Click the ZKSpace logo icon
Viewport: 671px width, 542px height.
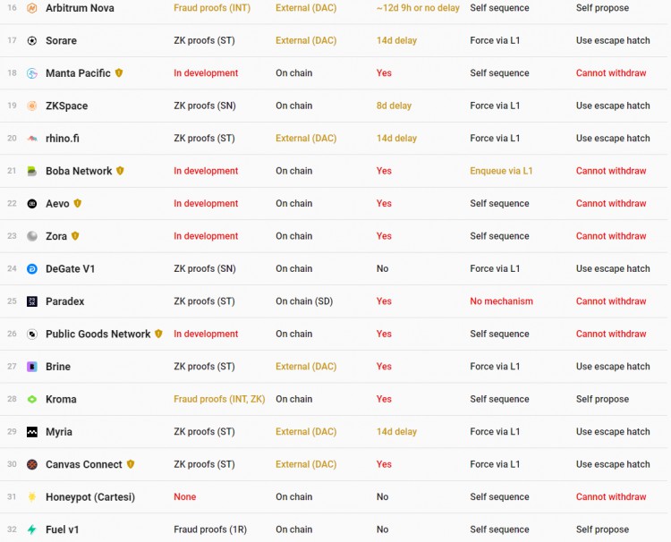(32, 106)
